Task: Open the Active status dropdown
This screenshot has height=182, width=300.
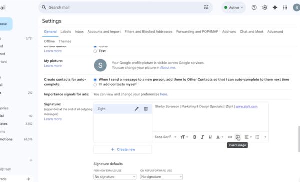Action: tap(233, 8)
